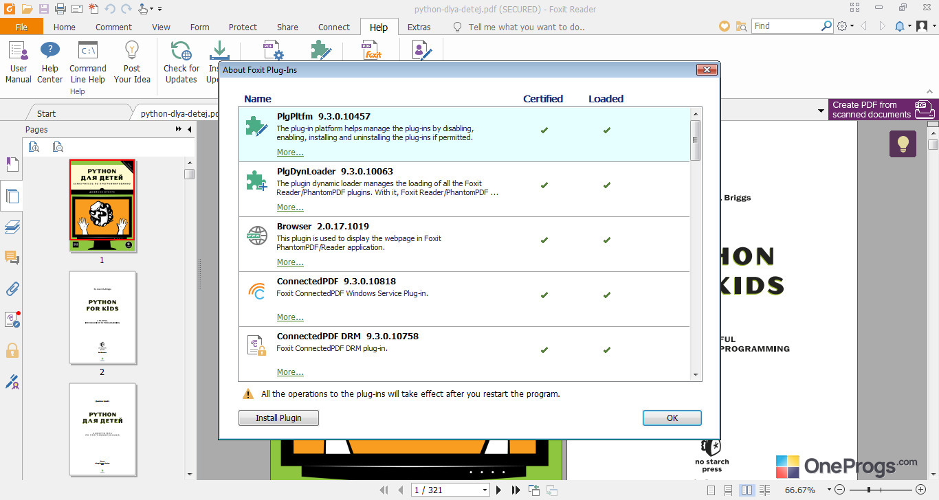Click the Redo arrow in quick access toolbar
This screenshot has width=939, height=500.
[x=127, y=9]
